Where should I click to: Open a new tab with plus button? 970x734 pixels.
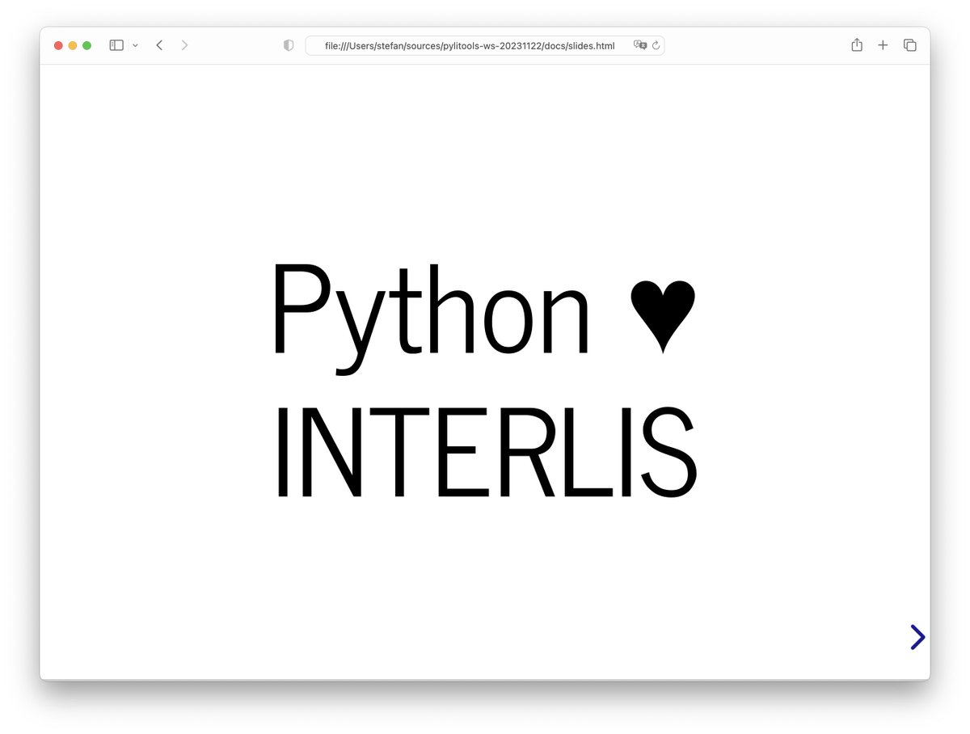tap(883, 45)
